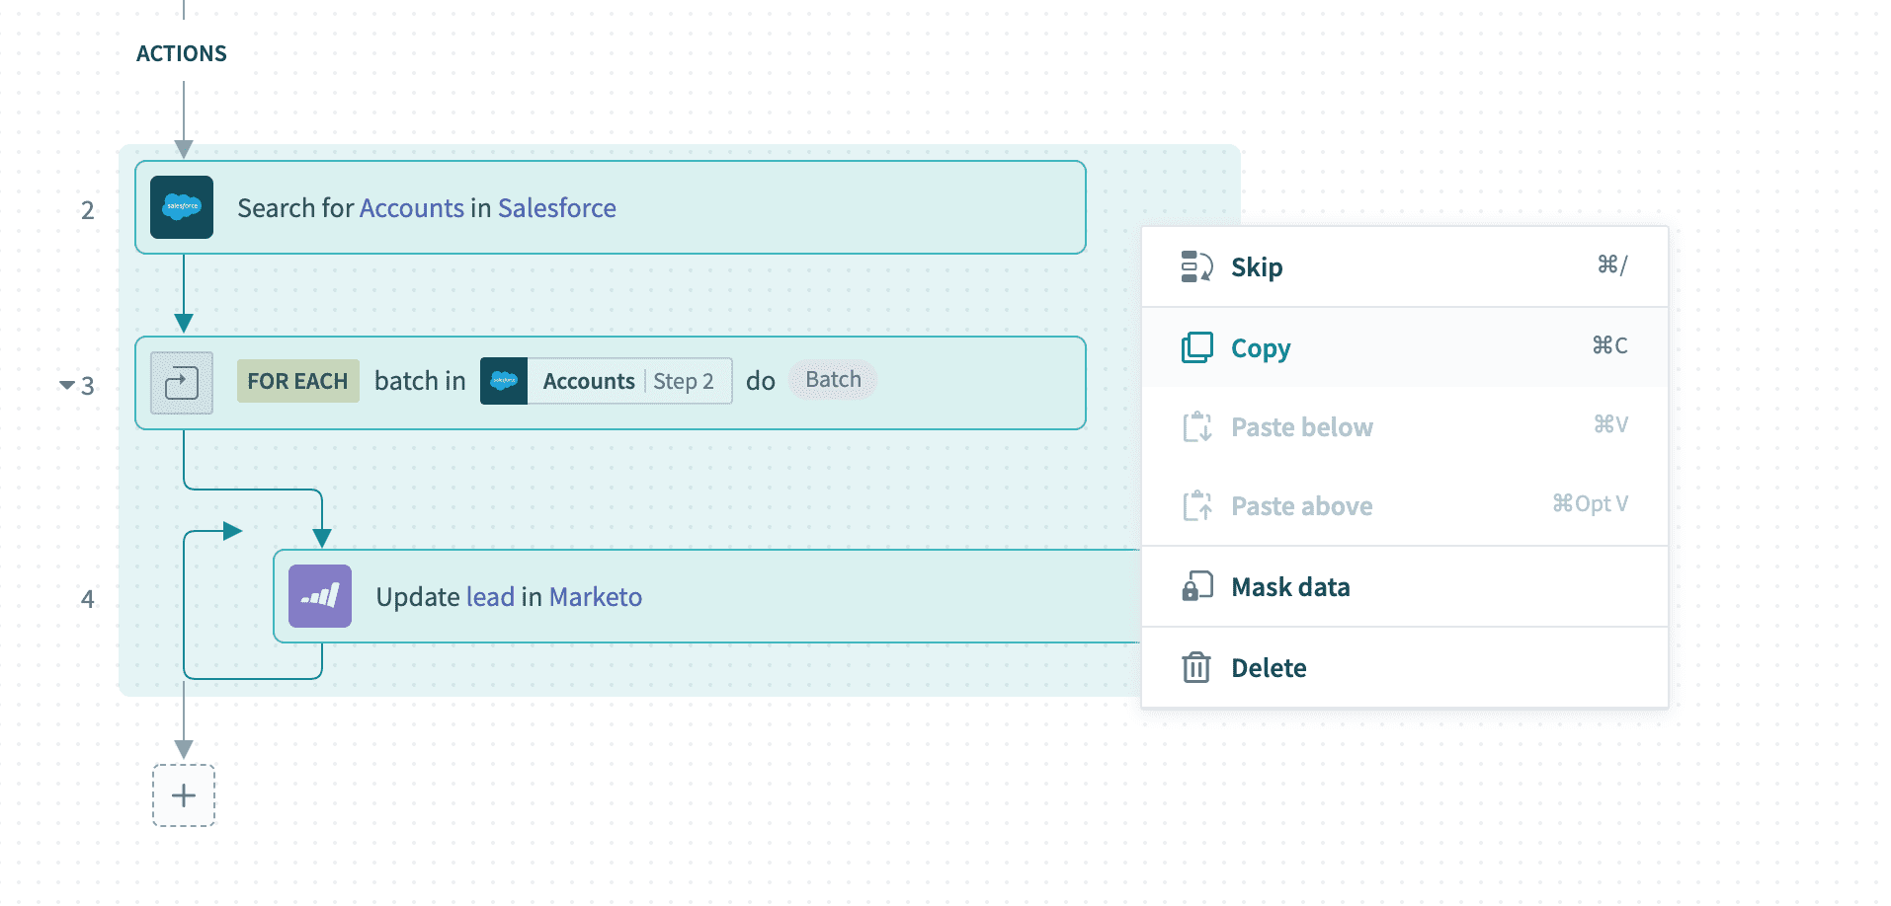Collapse step 3 using its disclosure triangle
This screenshot has width=1891, height=906.
click(x=65, y=387)
